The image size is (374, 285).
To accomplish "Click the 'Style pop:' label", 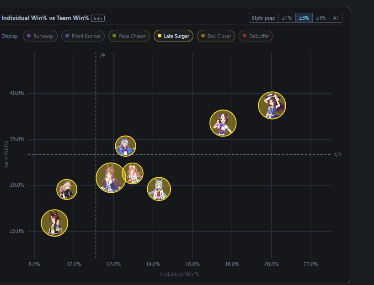I will 263,18.
